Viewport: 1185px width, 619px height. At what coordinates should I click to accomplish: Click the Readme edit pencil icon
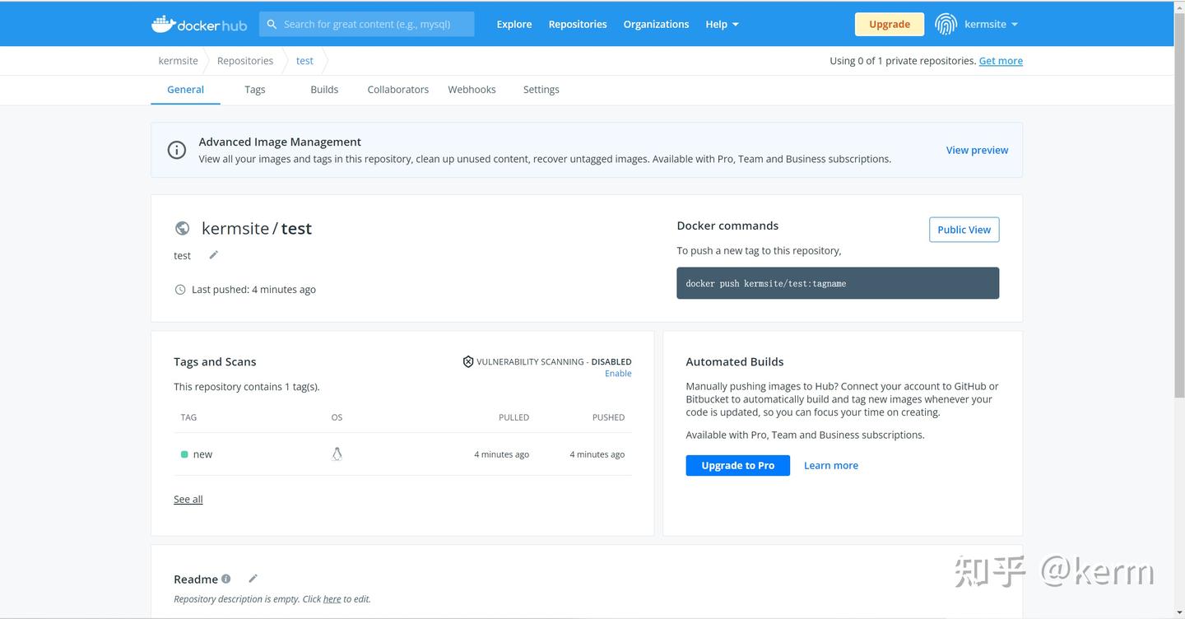point(253,579)
